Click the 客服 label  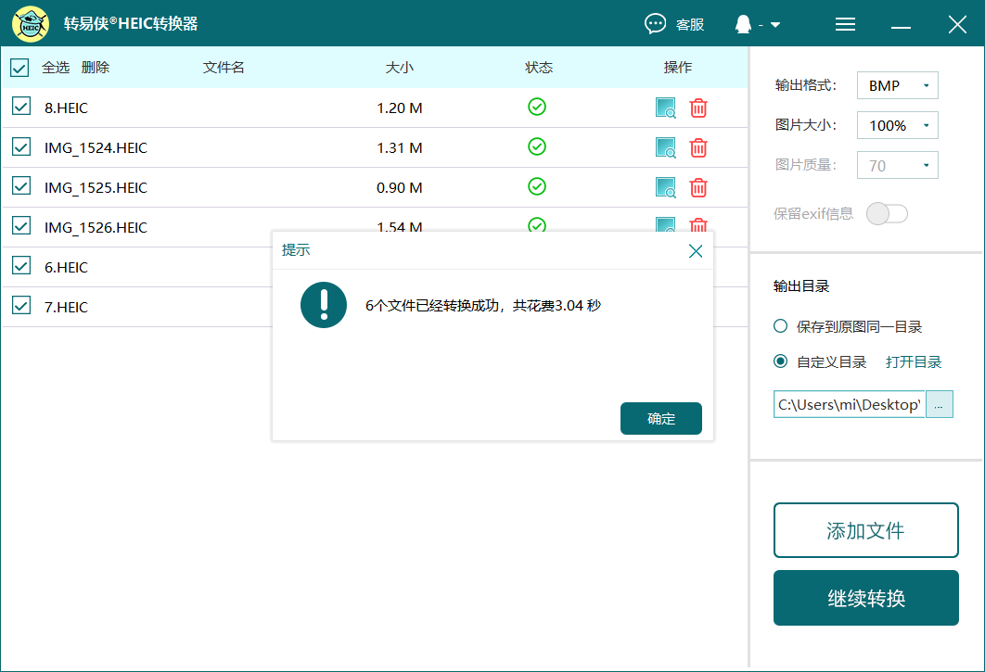pos(690,24)
